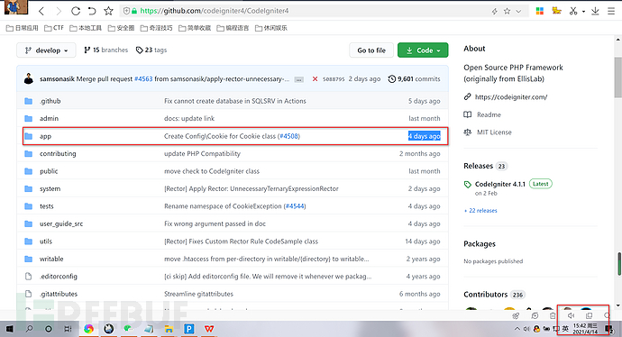Open the 本地工具 bookmark folder
This screenshot has height=337, width=622.
click(86, 28)
